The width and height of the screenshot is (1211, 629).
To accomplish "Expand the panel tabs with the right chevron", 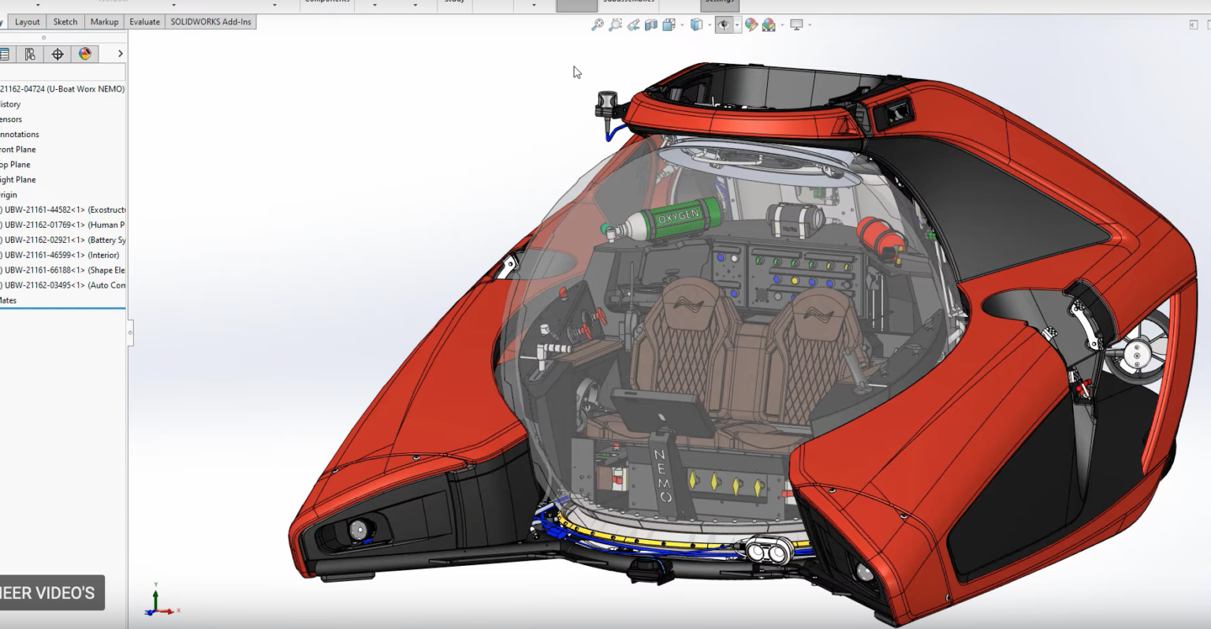I will click(x=119, y=54).
